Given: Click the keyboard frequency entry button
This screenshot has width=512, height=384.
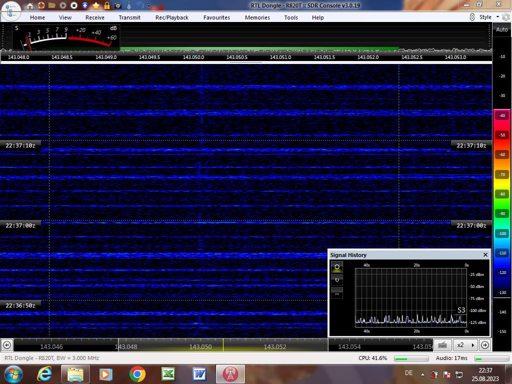Looking at the screenshot, I should (442, 345).
